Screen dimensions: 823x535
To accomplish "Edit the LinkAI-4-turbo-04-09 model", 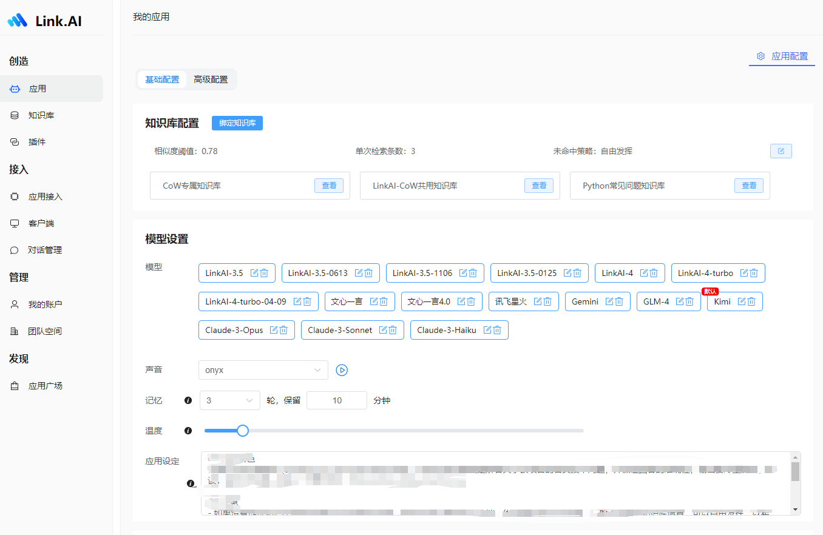I will point(298,301).
